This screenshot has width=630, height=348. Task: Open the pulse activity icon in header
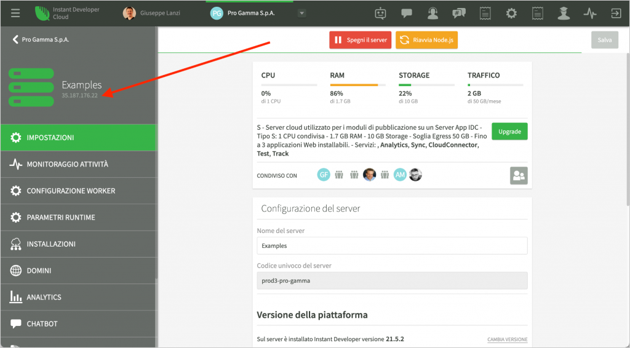point(590,14)
